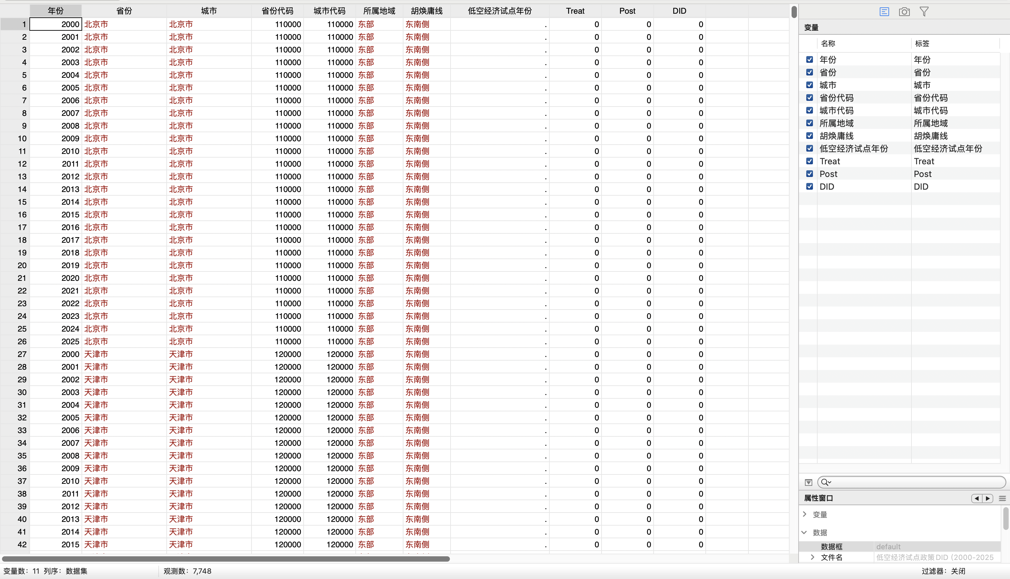Expand the 变量 properties section
The height and width of the screenshot is (579, 1010).
coord(805,514)
